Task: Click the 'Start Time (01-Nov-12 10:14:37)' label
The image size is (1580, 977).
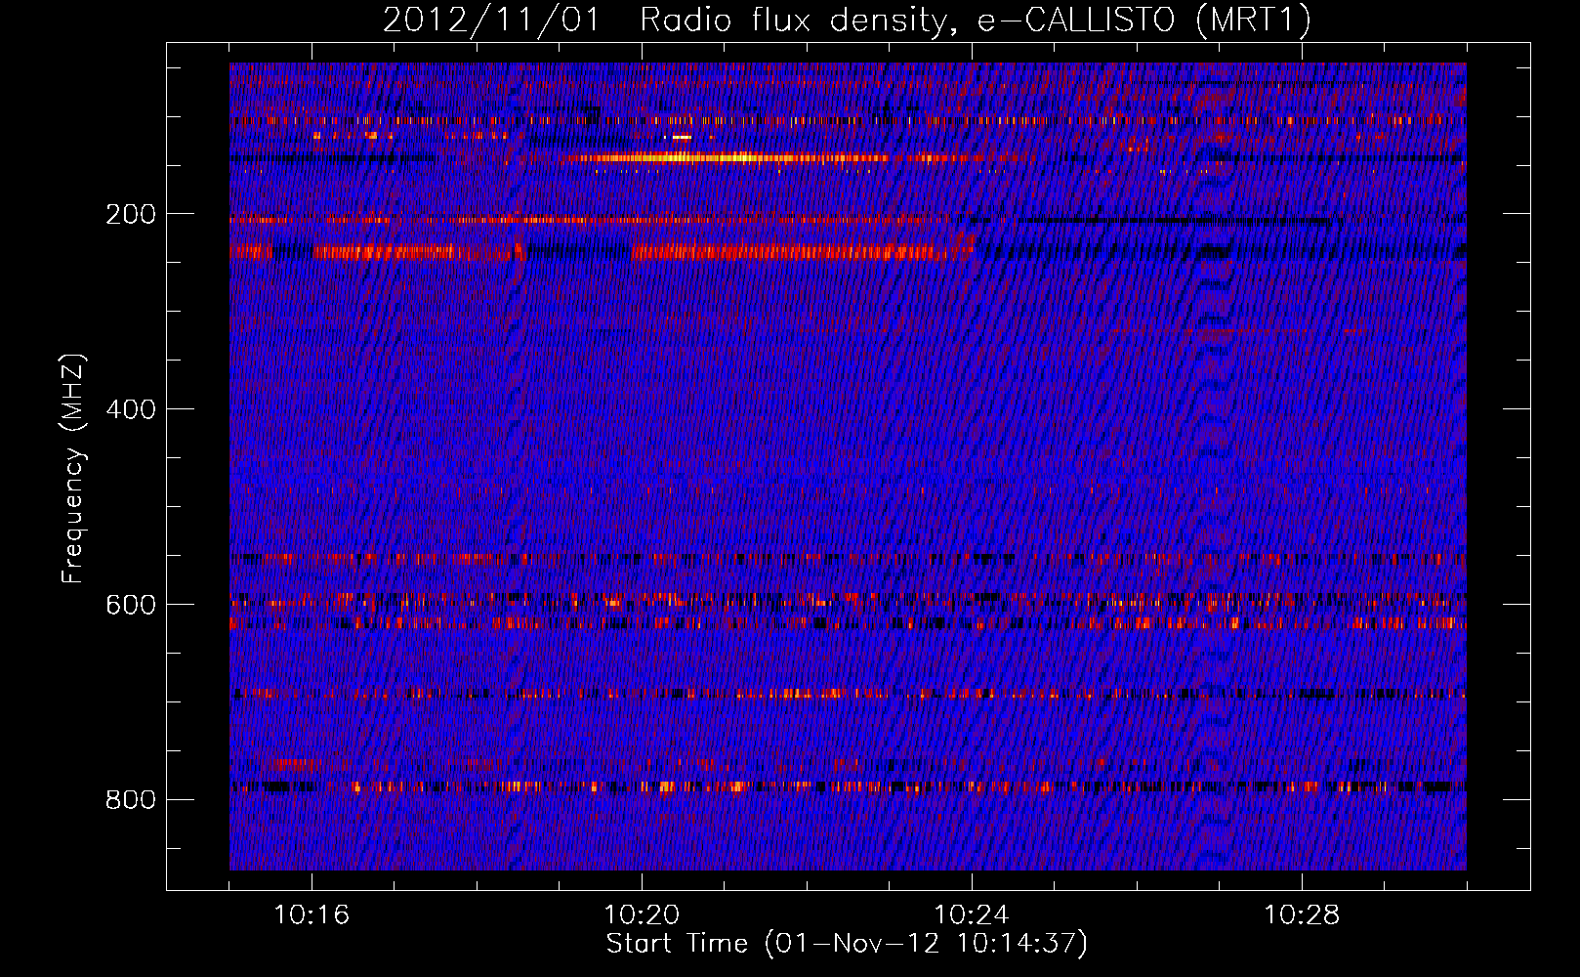Action: [847, 944]
